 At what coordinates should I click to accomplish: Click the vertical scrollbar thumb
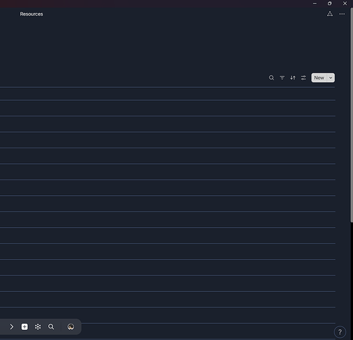(x=352, y=115)
